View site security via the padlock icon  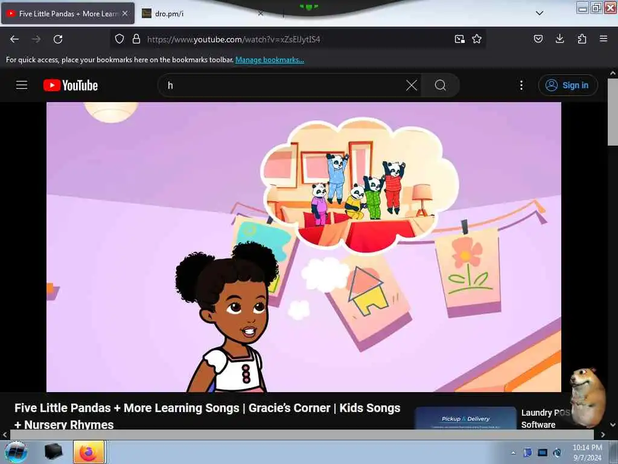click(136, 39)
